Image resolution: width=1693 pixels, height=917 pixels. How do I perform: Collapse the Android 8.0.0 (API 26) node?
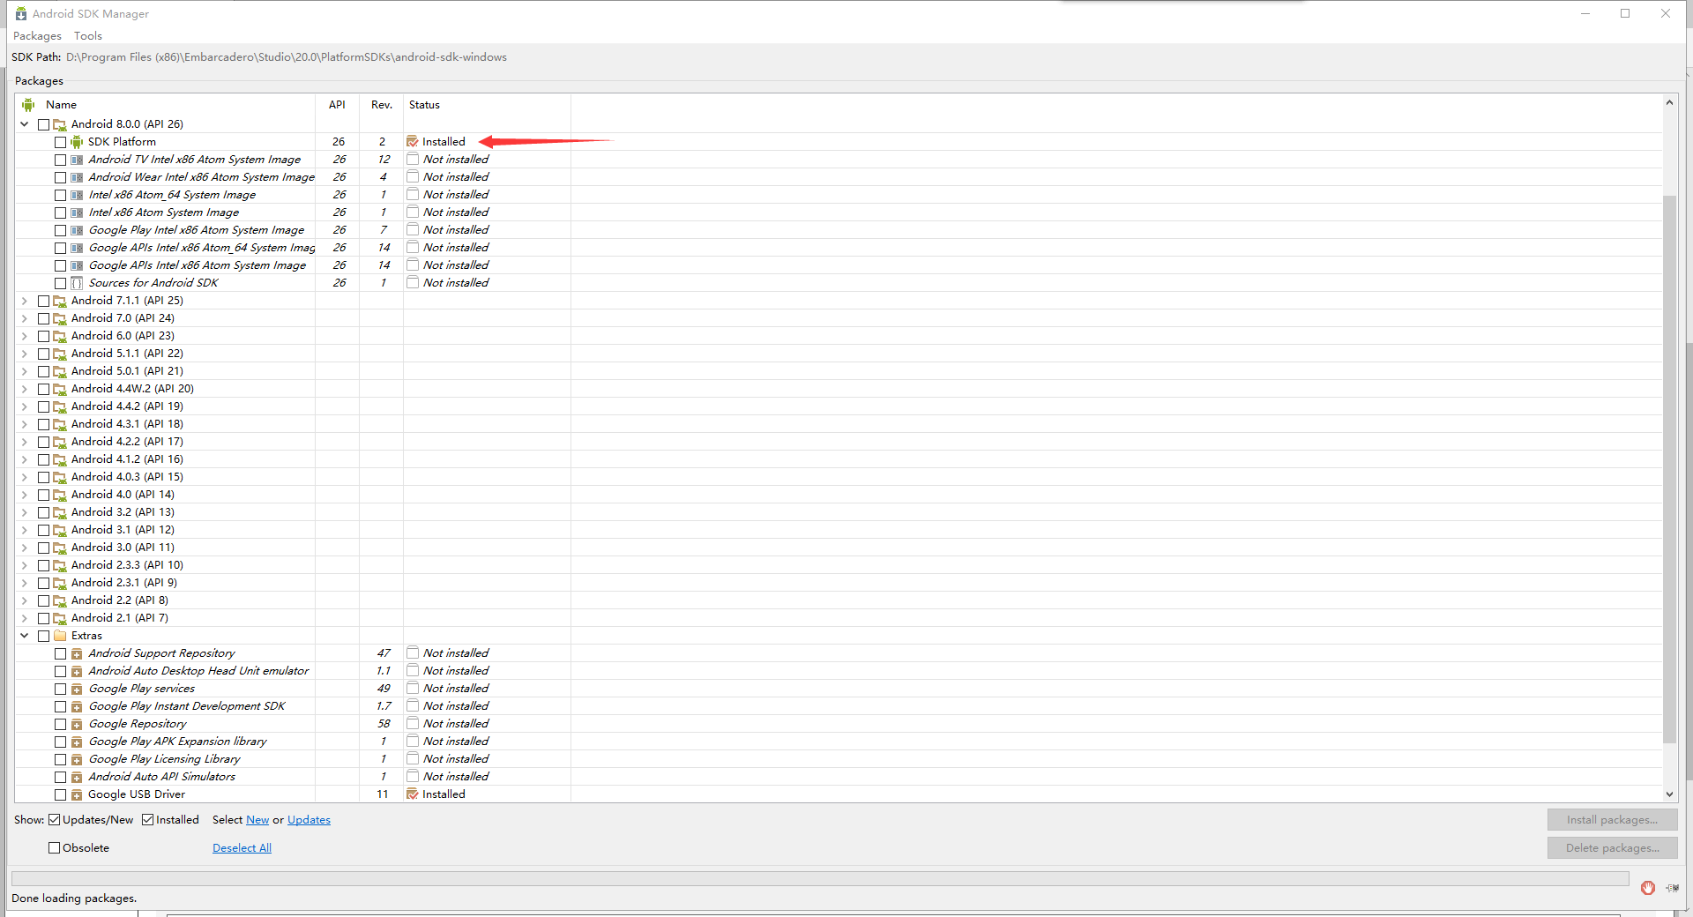pyautogui.click(x=25, y=124)
